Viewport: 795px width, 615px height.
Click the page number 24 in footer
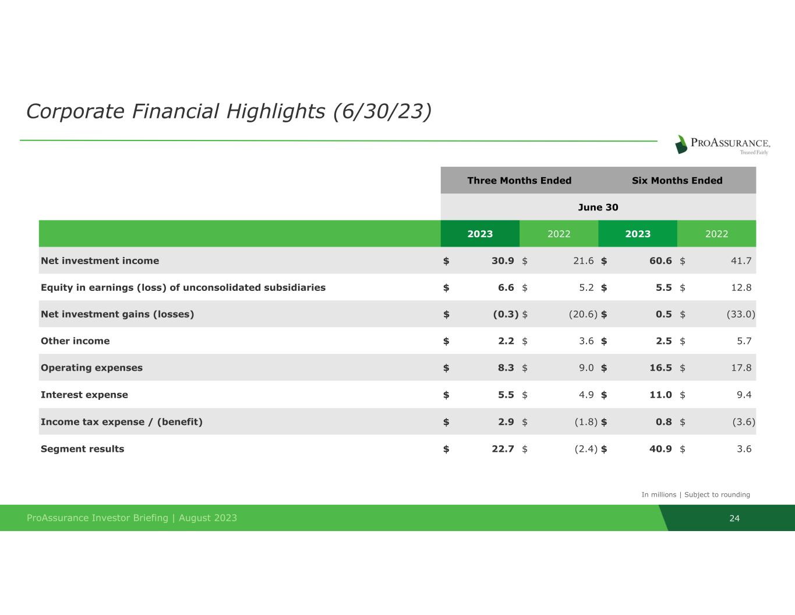(x=734, y=518)
